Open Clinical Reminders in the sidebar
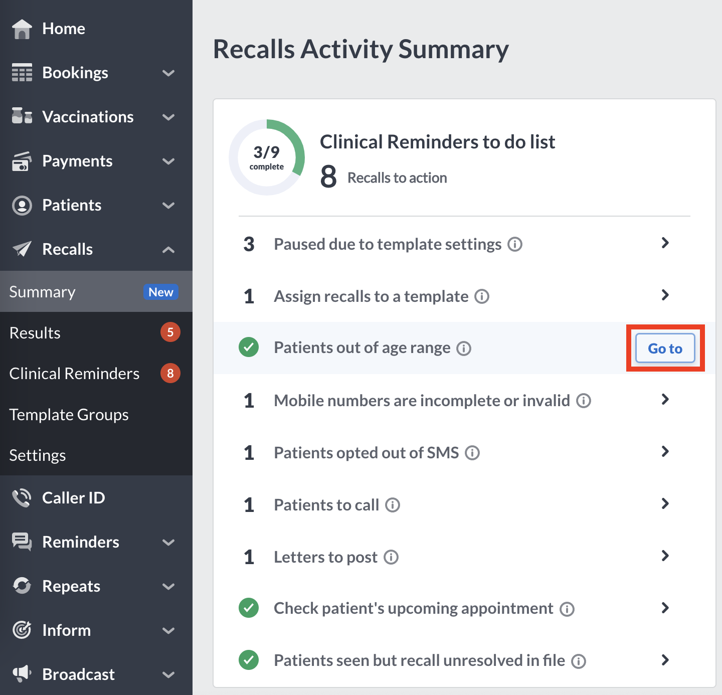 (74, 374)
